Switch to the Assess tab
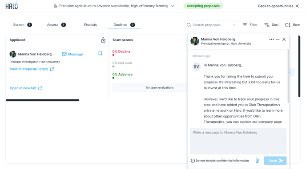The height and width of the screenshot is (169, 306). (56, 25)
